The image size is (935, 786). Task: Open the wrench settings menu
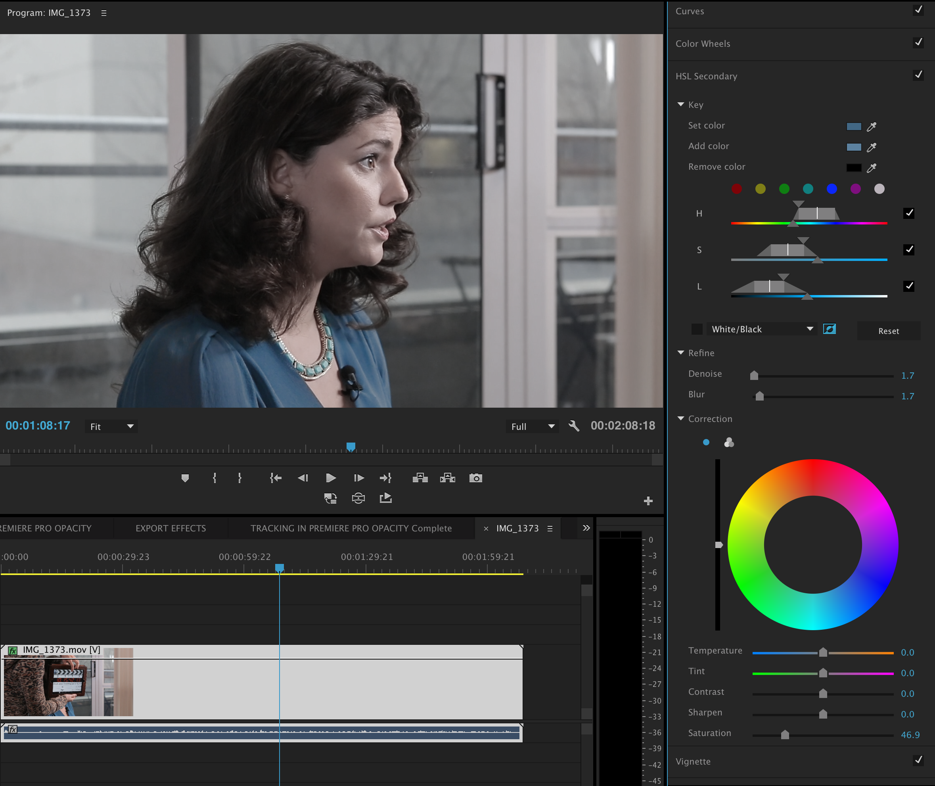574,426
